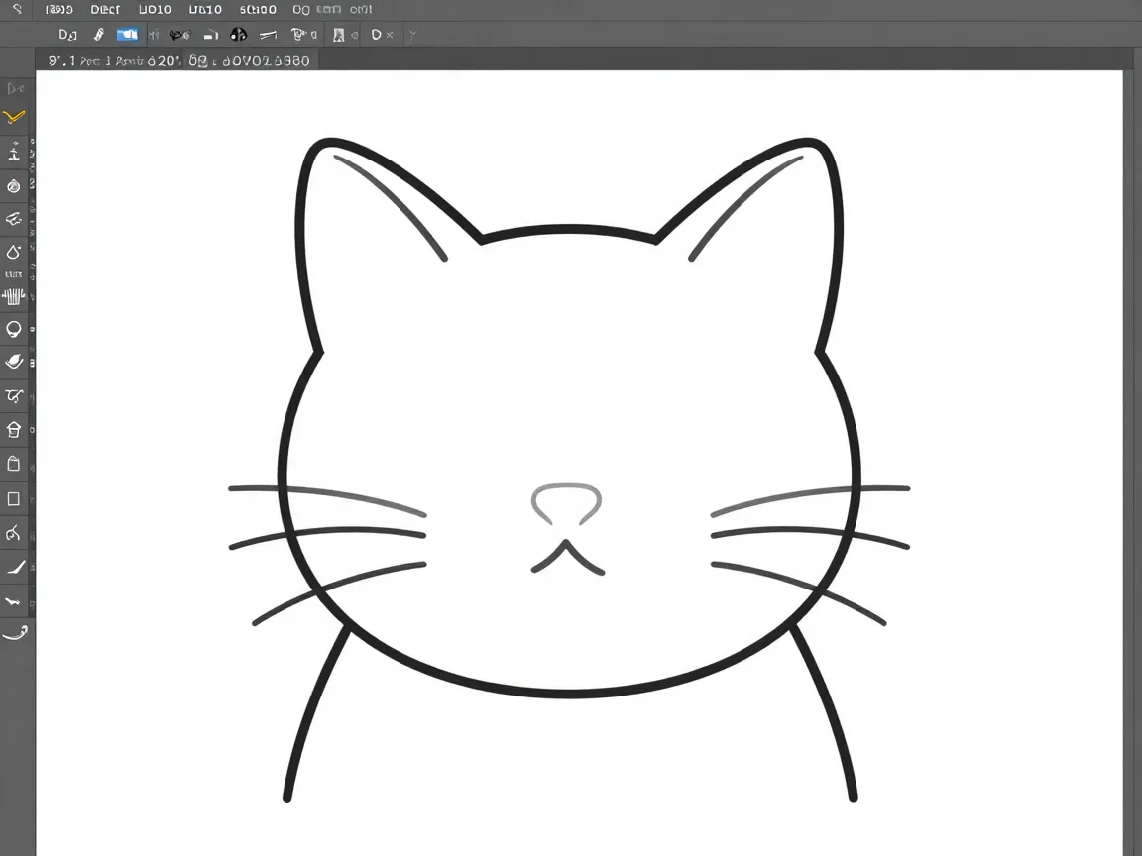Screen dimensions: 1142x856
Task: Open the first menu bar item after logo
Action: pos(59,10)
